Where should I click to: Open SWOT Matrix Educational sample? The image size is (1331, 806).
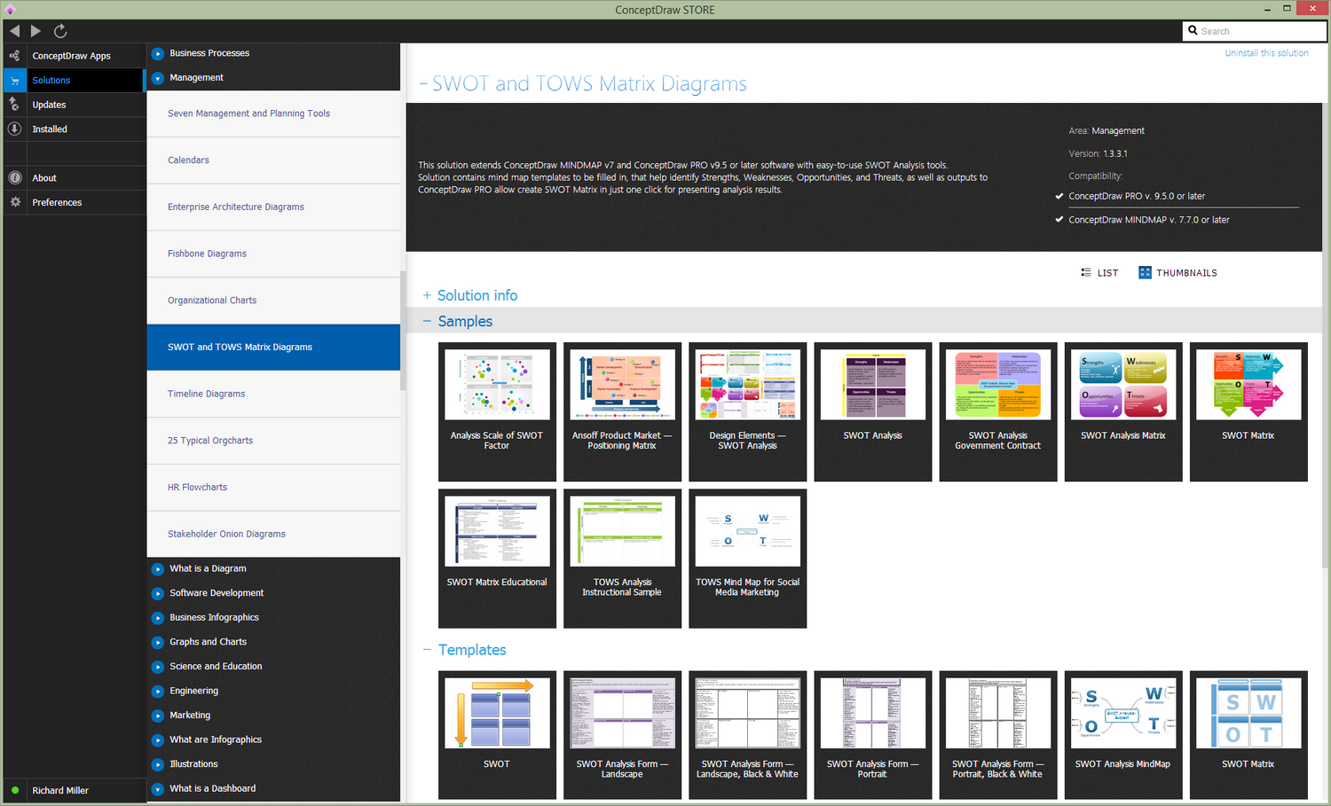coord(497,559)
